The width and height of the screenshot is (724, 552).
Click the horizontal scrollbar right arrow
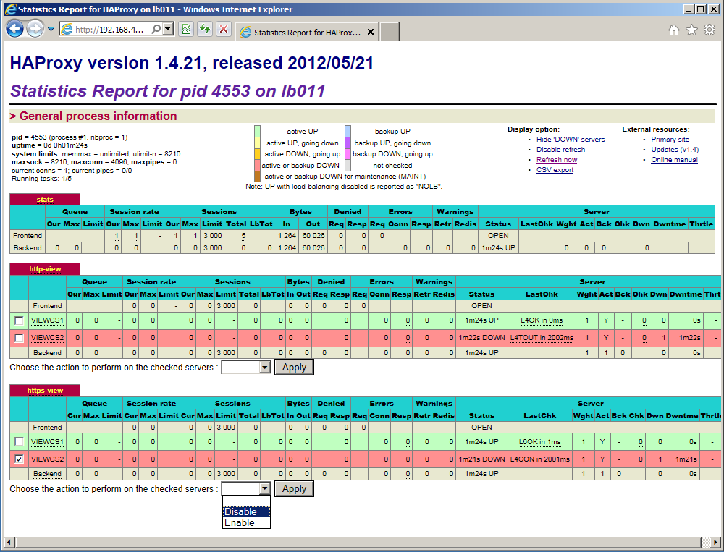point(716,542)
